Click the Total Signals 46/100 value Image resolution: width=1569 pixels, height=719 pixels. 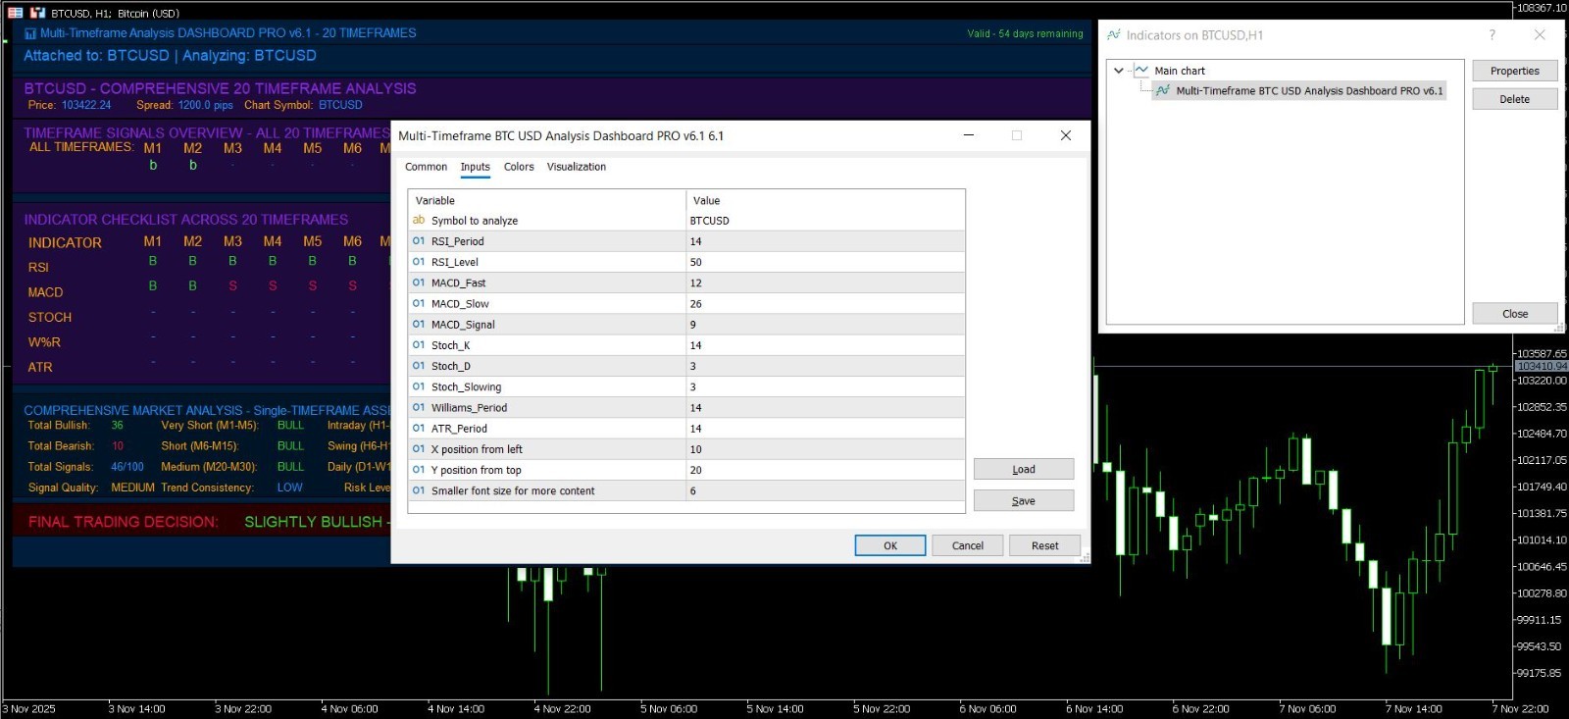127,467
